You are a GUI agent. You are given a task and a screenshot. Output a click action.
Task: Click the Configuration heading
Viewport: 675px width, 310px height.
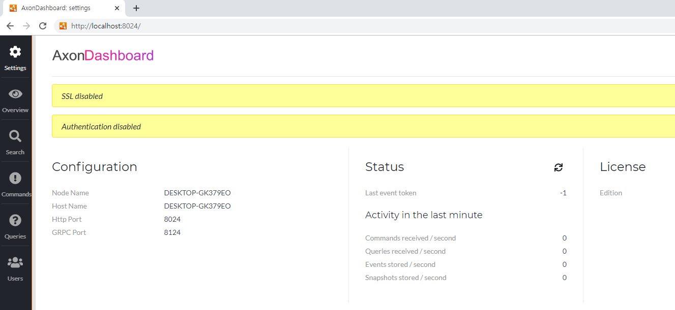[95, 167]
